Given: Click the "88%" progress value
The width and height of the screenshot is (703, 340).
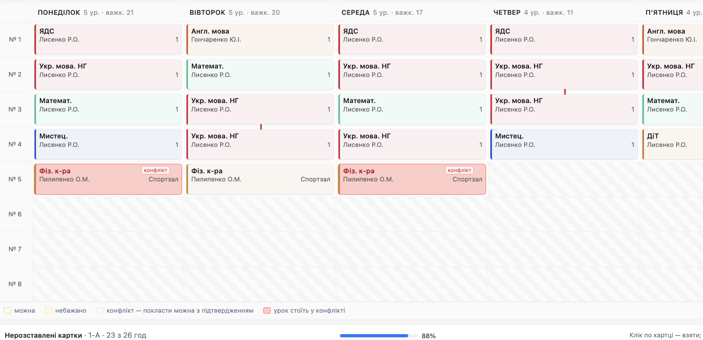Looking at the screenshot, I should (x=429, y=336).
